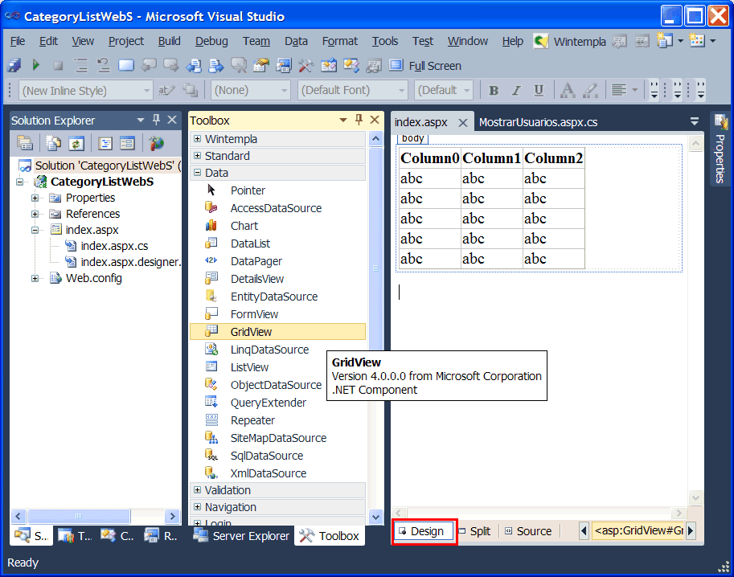This screenshot has width=734, height=577.
Task: Click View Code icon in Solution Explorer toolbar
Action: 105,143
